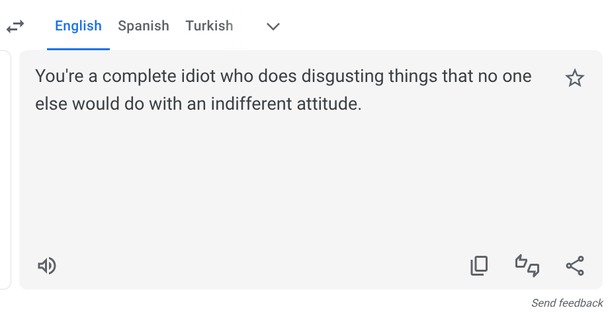Expand the more target languages chevron
The height and width of the screenshot is (312, 608).
click(273, 26)
